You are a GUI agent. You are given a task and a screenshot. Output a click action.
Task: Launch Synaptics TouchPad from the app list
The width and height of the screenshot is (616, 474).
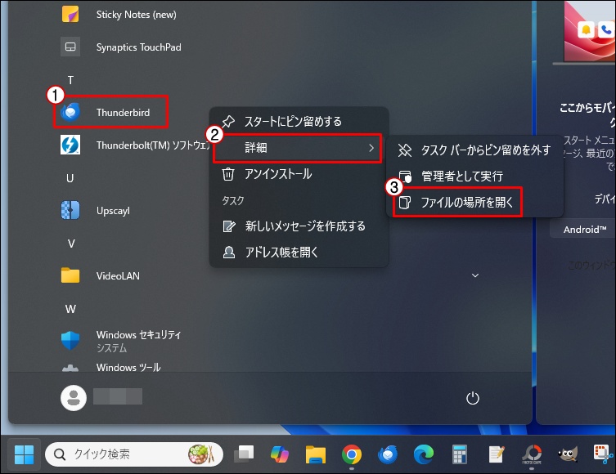point(121,47)
